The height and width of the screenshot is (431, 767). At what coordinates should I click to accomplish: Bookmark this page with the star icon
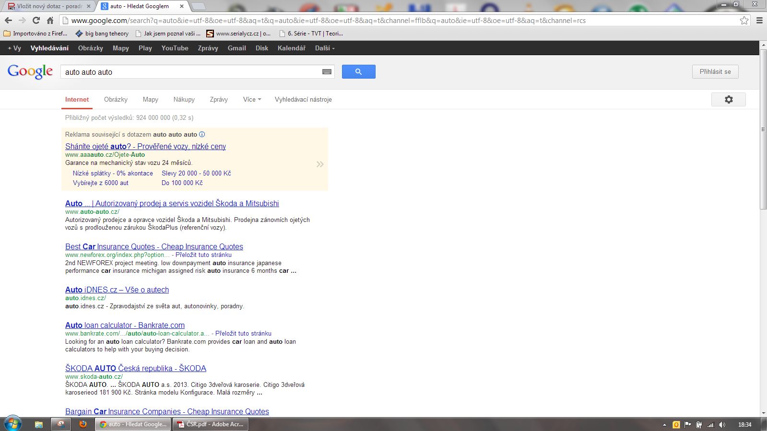click(x=744, y=21)
